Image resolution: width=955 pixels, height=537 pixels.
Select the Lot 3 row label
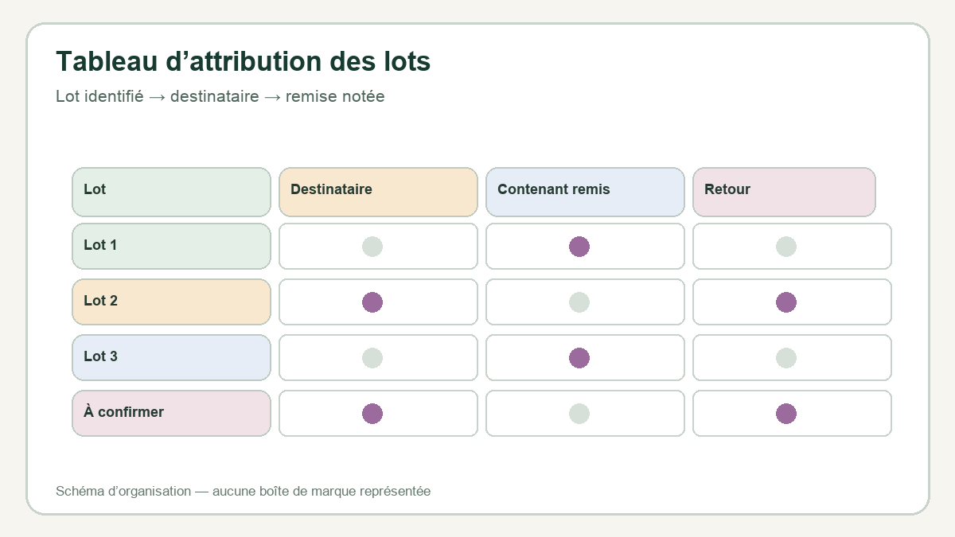171,358
